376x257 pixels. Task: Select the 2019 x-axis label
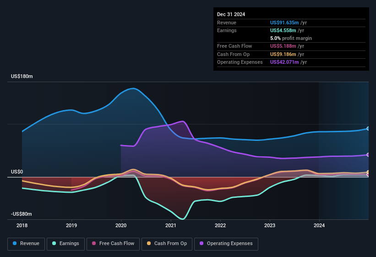click(71, 225)
